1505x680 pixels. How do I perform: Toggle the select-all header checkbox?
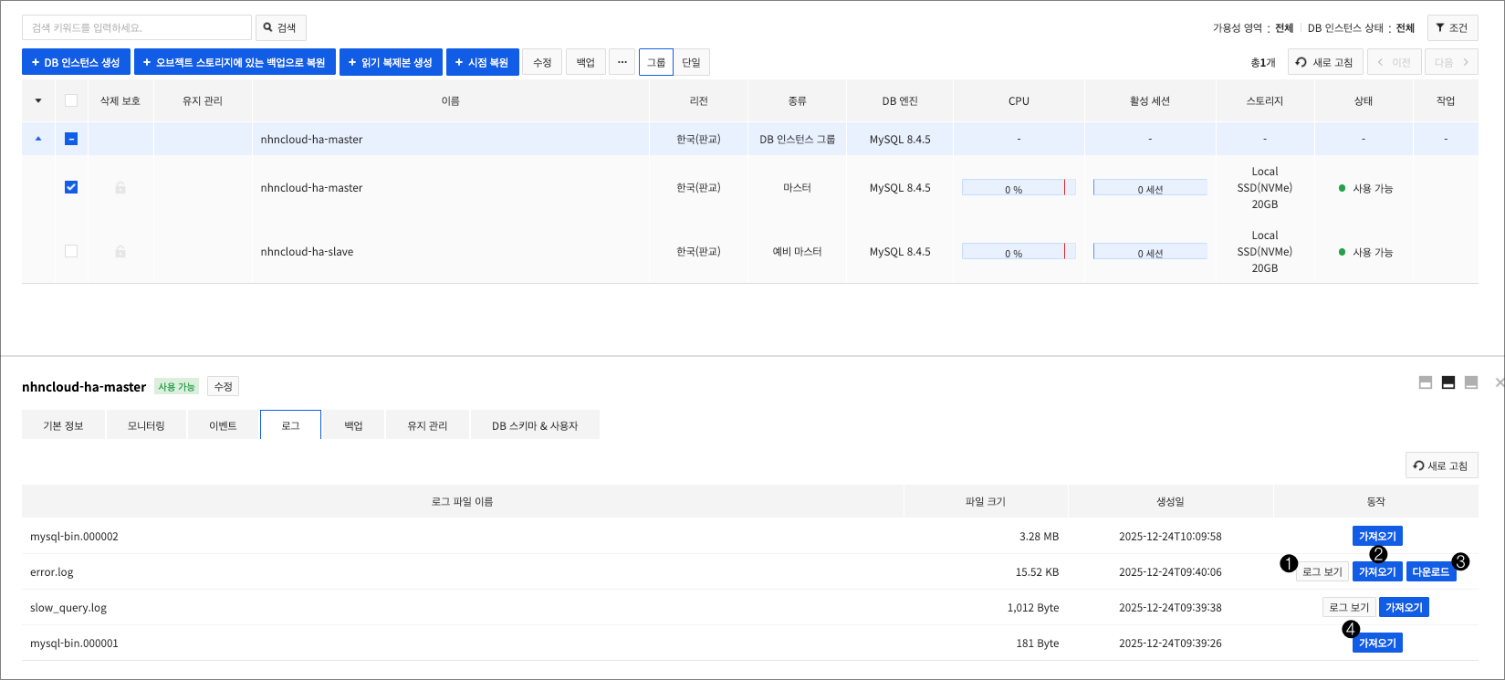point(71,100)
